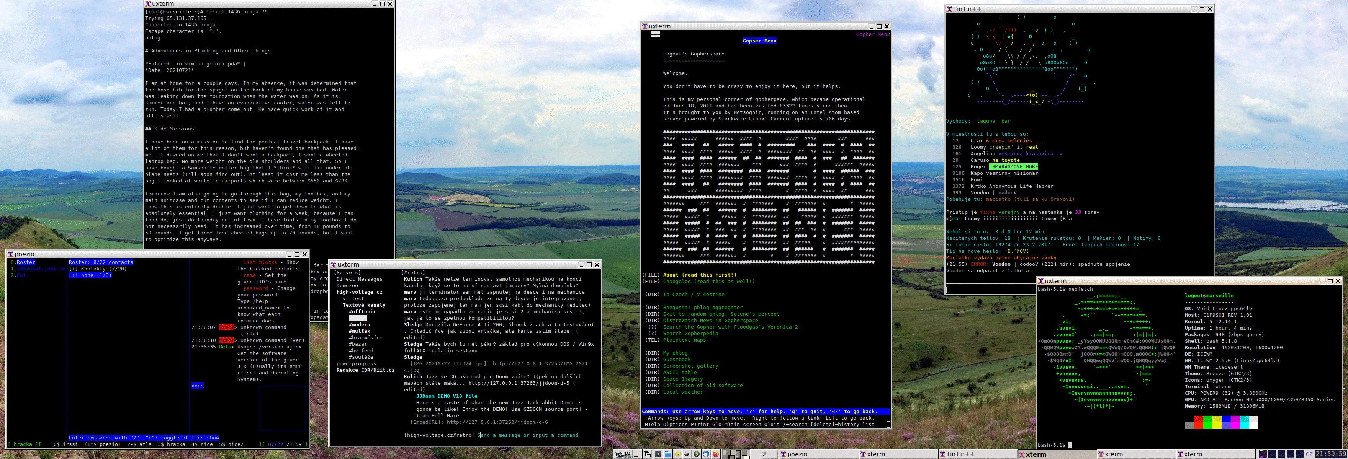Click the show desktop taskbar icon
Screen dimensions: 1348x459
click(x=637, y=454)
